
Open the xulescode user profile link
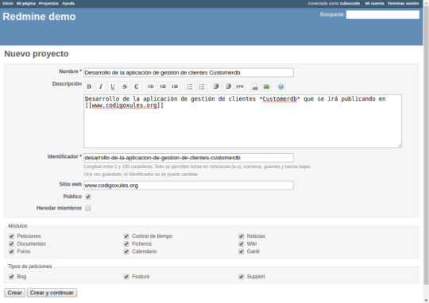(x=350, y=3)
